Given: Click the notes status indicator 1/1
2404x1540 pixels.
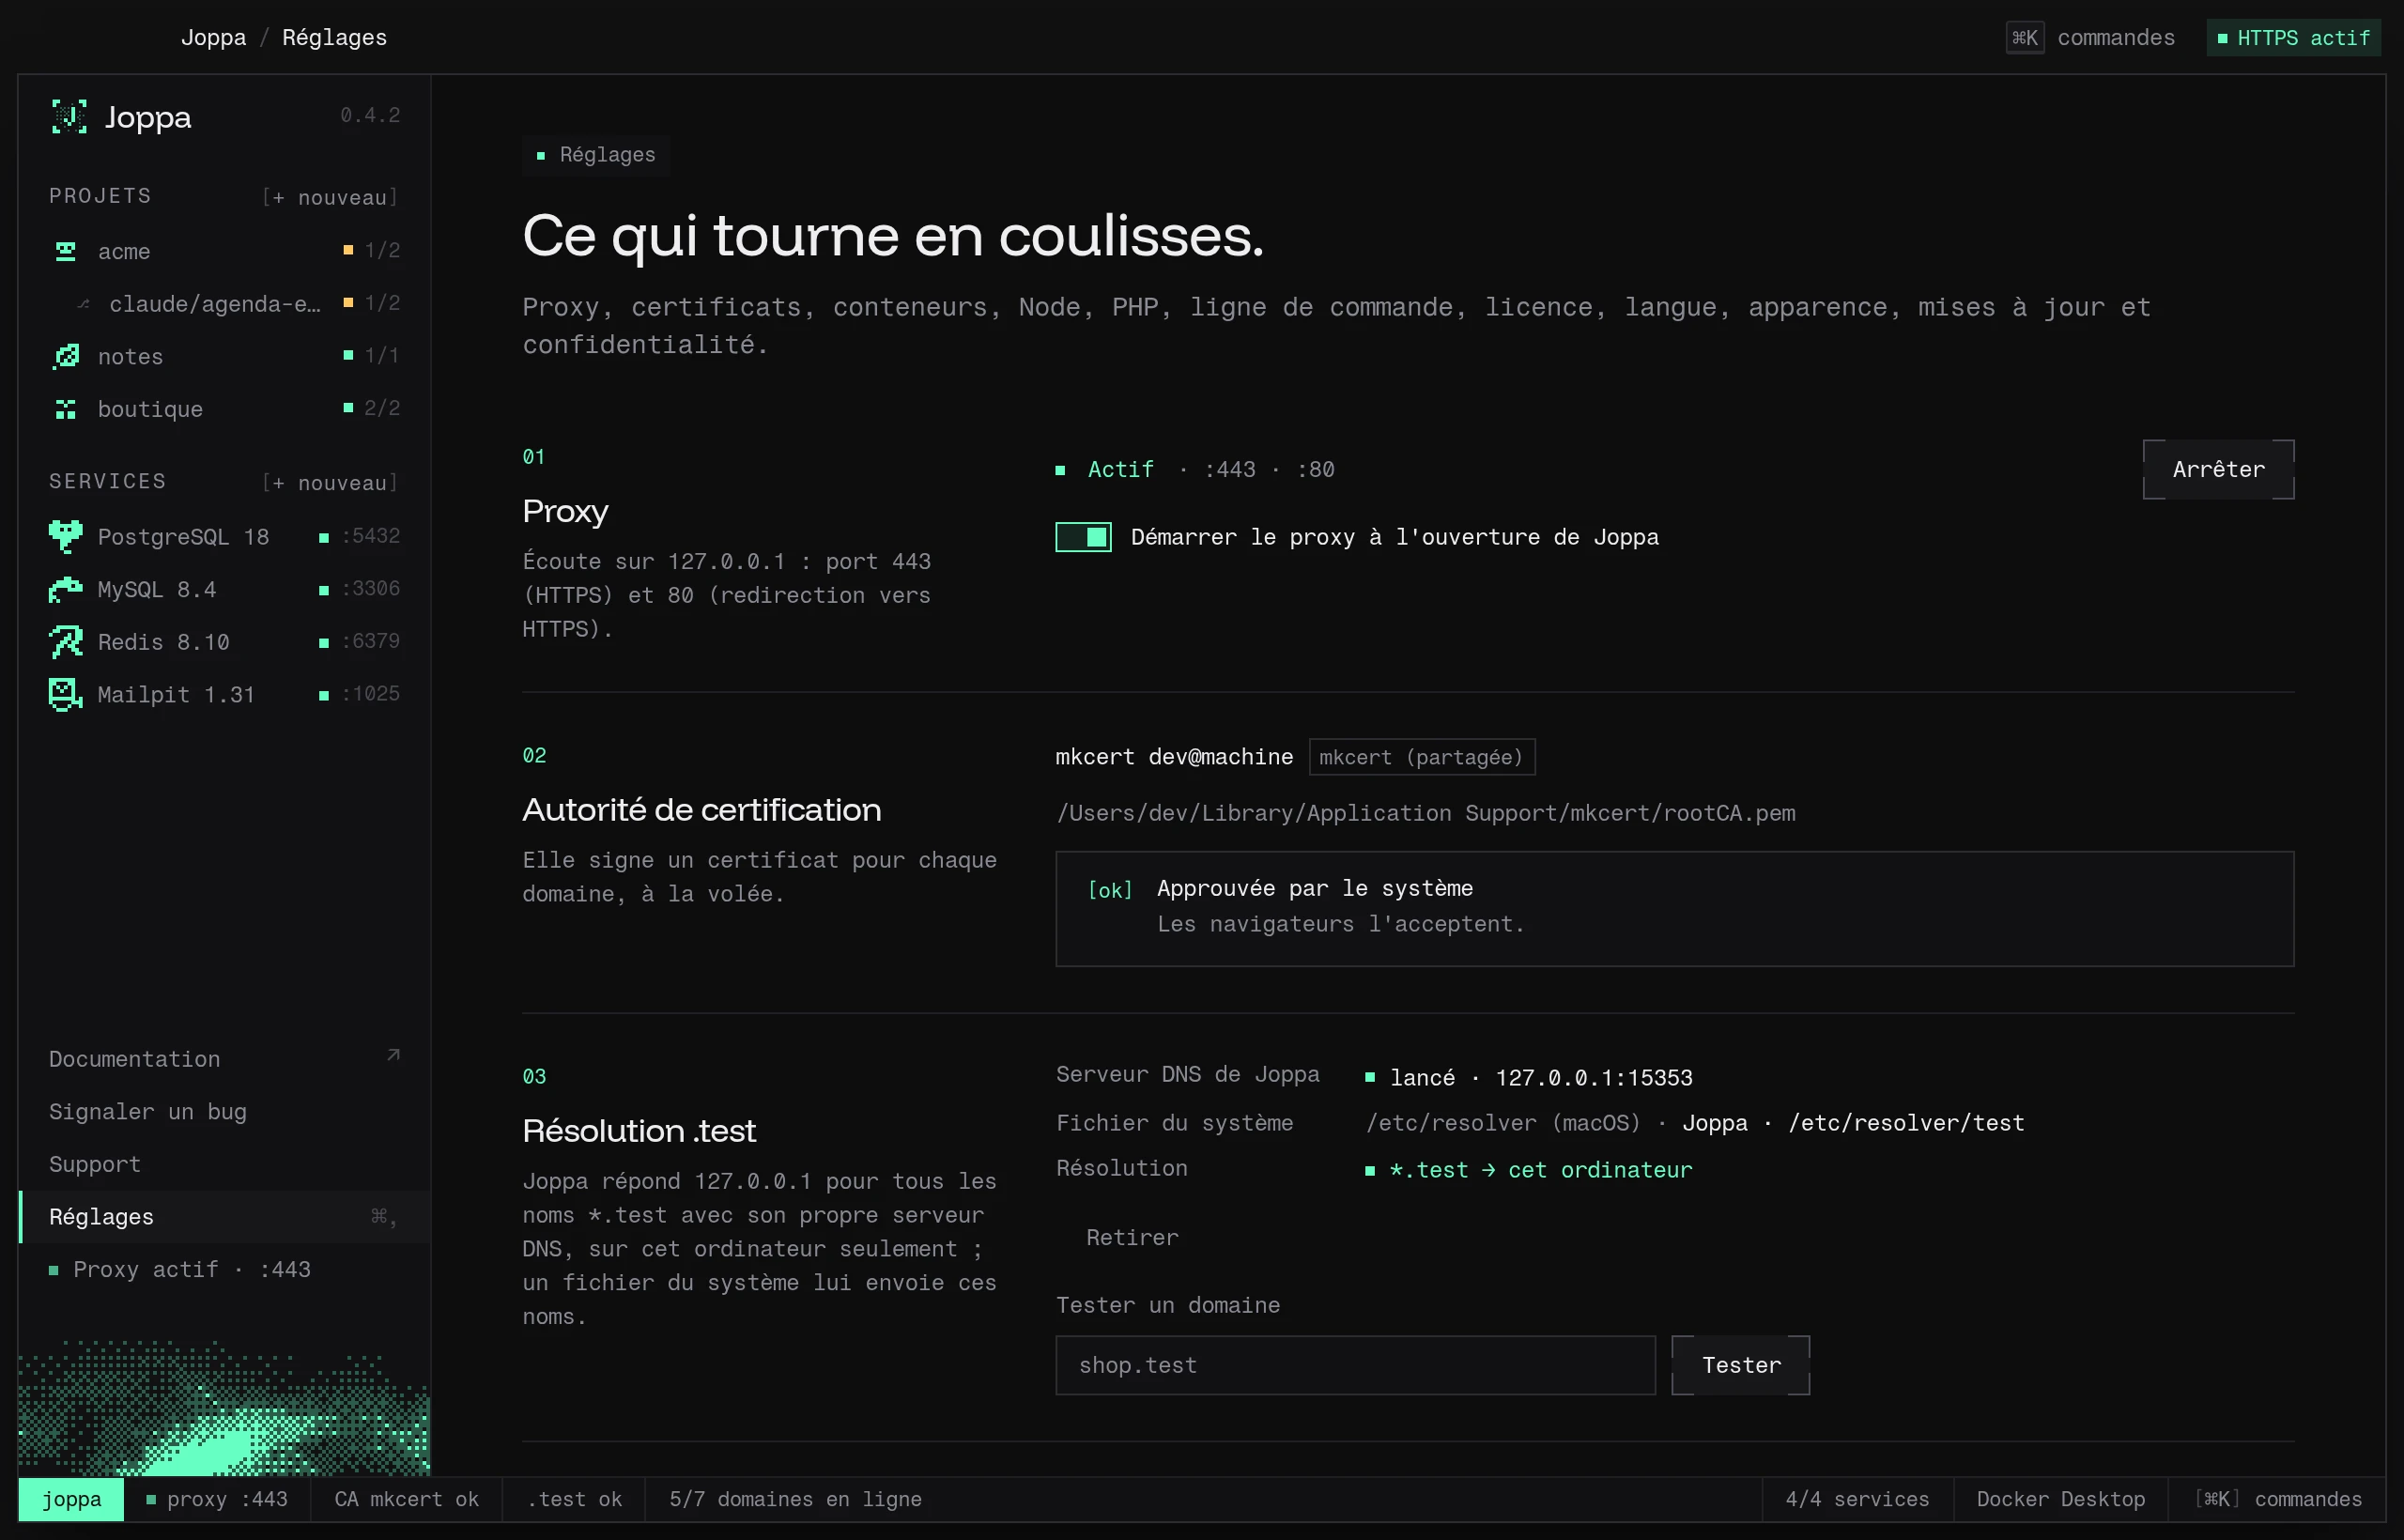Looking at the screenshot, I should coord(372,355).
